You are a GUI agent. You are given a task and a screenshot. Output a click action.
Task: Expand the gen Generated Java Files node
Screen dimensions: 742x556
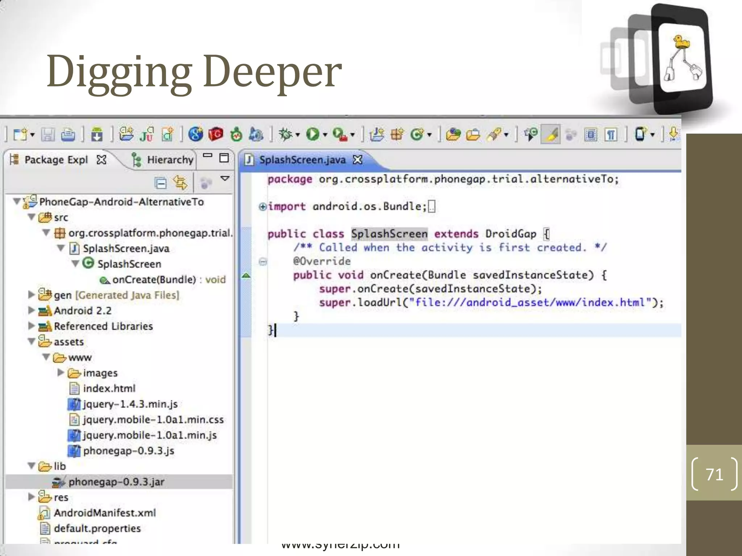pos(32,295)
